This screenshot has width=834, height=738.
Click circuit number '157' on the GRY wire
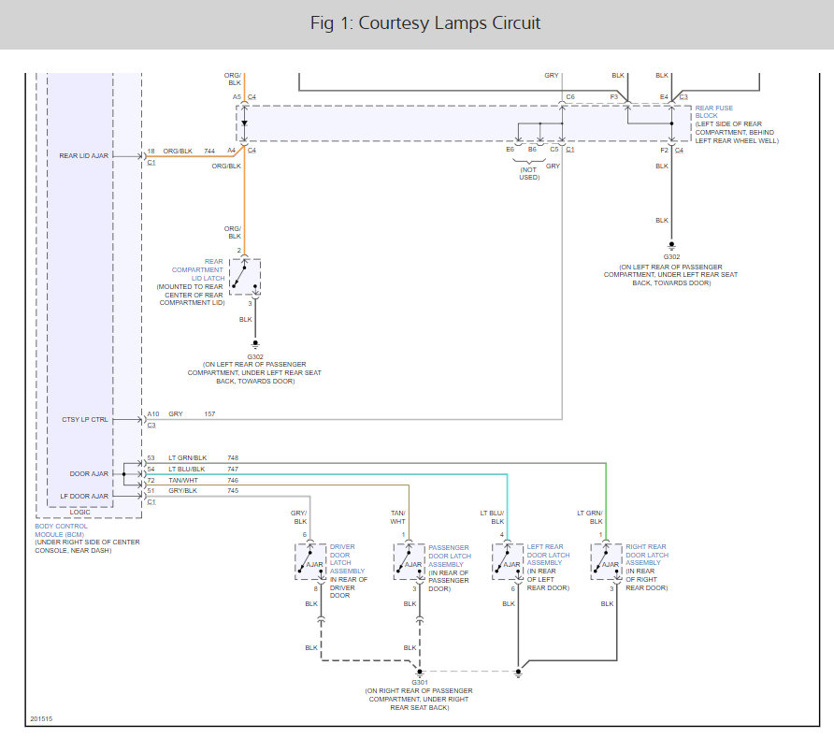tap(209, 414)
